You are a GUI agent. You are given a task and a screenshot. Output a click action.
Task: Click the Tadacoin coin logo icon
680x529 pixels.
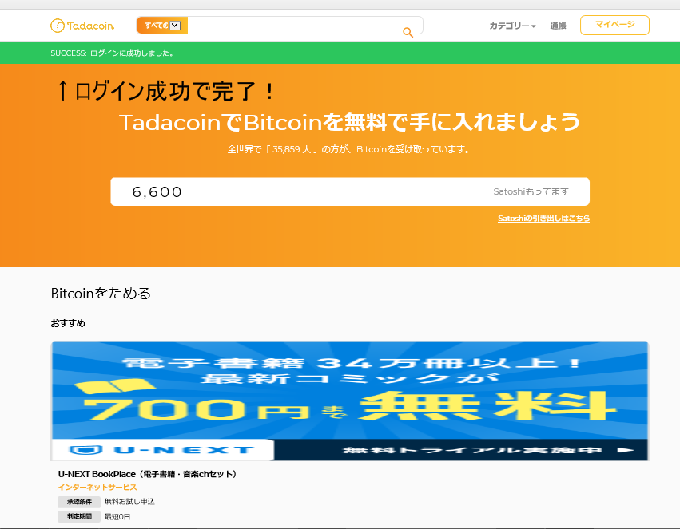pyautogui.click(x=57, y=26)
